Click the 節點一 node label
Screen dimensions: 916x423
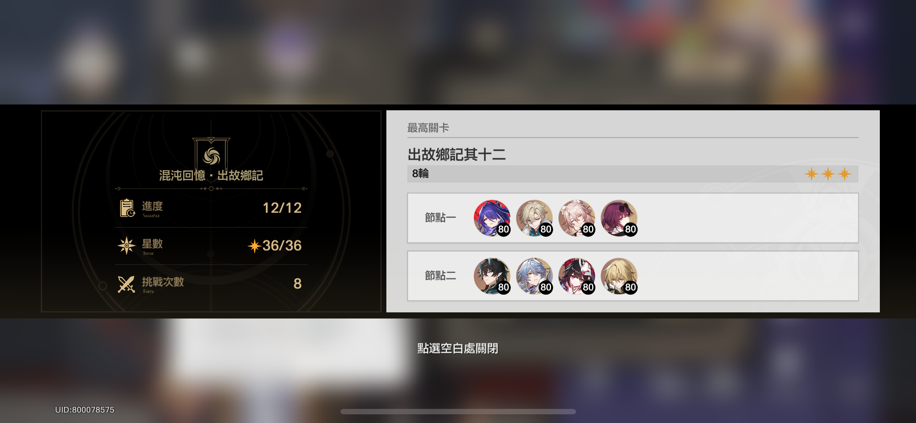point(440,218)
